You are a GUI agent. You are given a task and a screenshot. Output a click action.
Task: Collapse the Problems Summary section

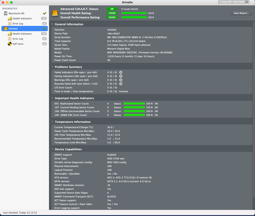52,67
